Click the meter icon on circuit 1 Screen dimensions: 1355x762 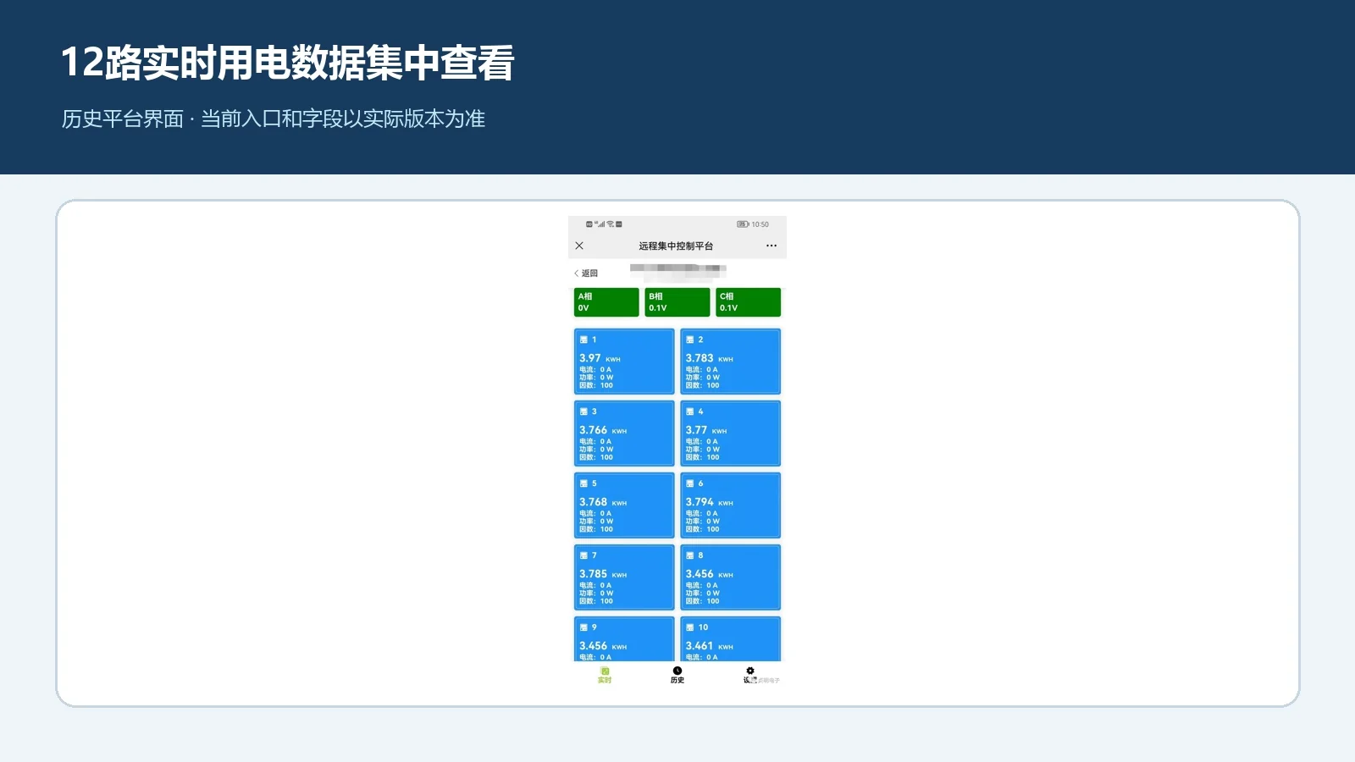[583, 340]
